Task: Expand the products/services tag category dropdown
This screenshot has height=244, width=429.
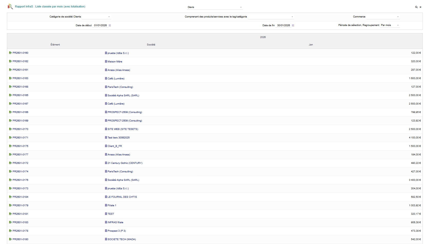Action: coord(271,17)
